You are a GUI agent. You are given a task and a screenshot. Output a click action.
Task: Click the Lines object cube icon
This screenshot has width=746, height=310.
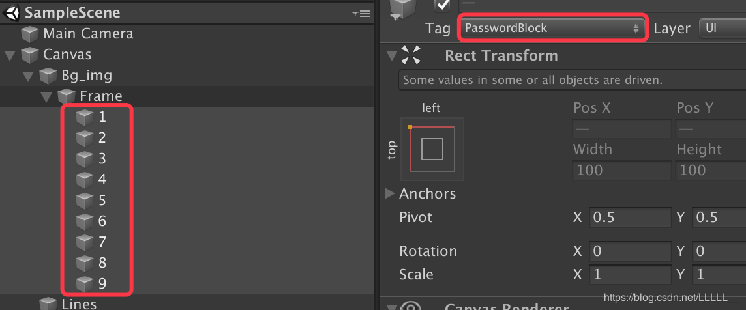pyautogui.click(x=48, y=303)
